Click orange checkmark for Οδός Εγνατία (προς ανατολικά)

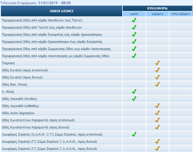click(x=157, y=70)
